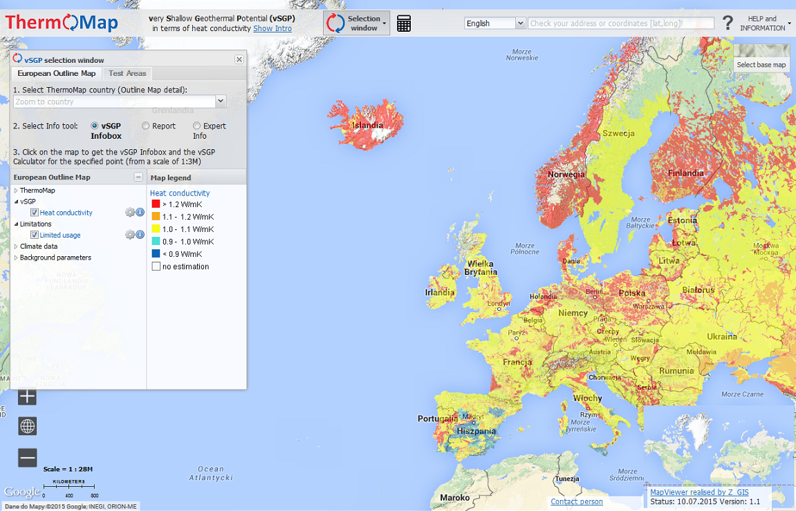Image resolution: width=796 pixels, height=511 pixels.
Task: Click the question mark help icon
Action: [728, 23]
